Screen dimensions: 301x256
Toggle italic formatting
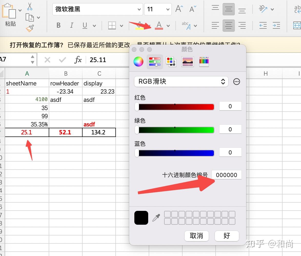tap(72, 25)
